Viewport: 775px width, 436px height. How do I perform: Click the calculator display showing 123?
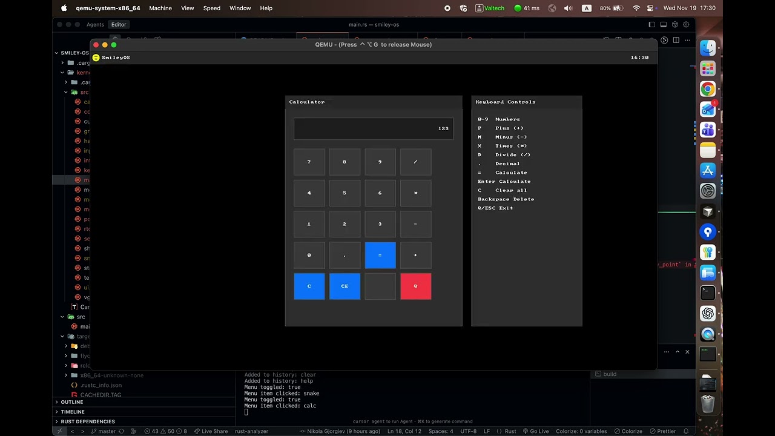[x=374, y=128]
